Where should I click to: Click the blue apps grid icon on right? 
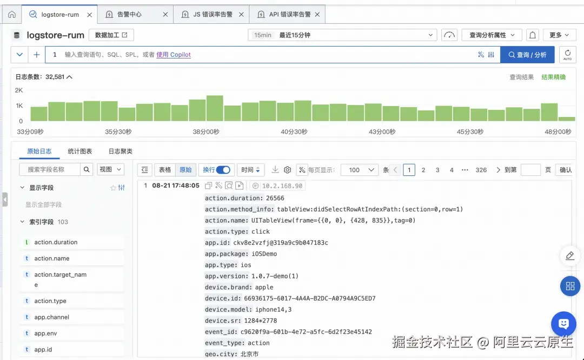570,286
